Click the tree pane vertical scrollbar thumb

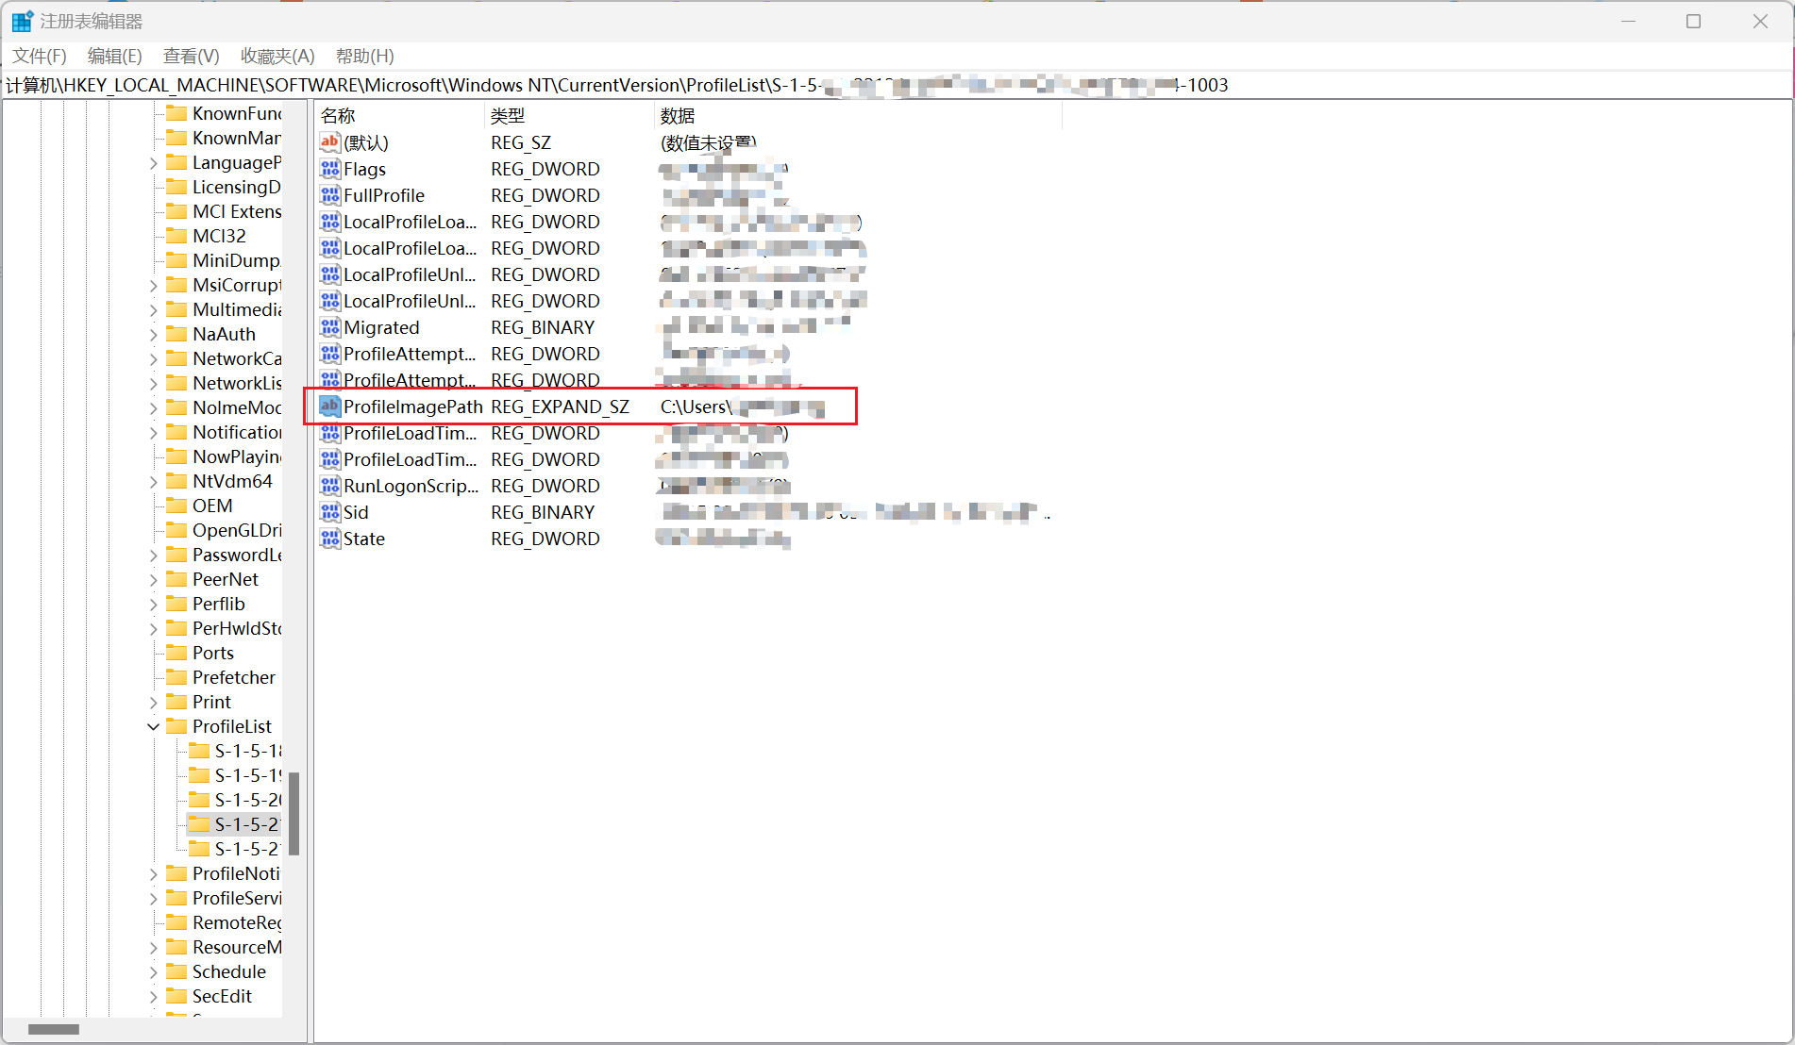(x=294, y=814)
